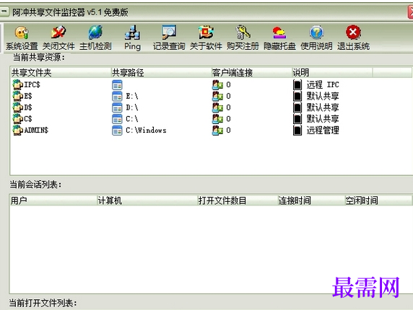Click the 远程 IPC description
This screenshot has height=310, width=413.
click(323, 84)
